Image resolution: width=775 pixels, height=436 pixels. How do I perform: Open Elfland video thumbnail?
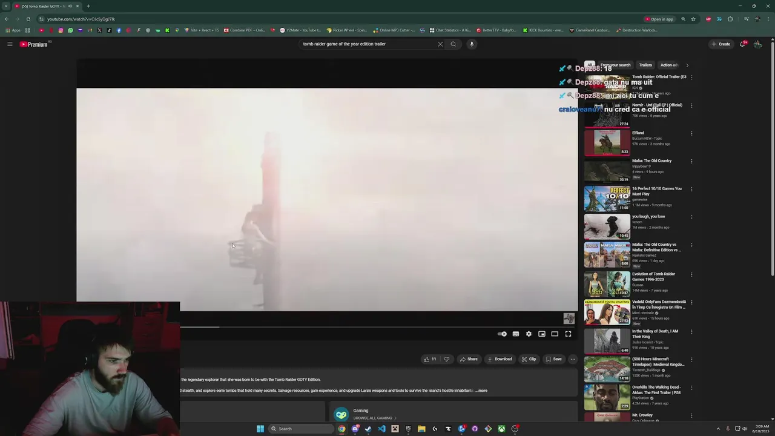coord(607,143)
